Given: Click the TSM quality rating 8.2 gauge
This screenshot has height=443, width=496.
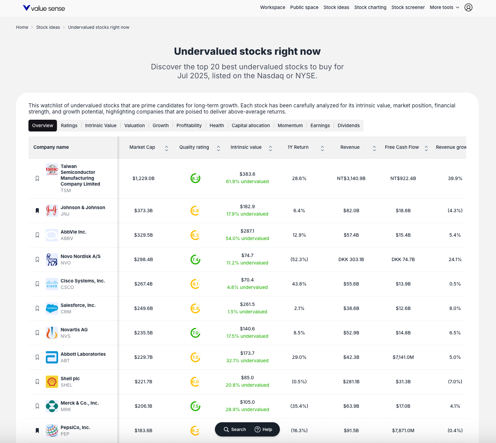Looking at the screenshot, I should point(195,178).
